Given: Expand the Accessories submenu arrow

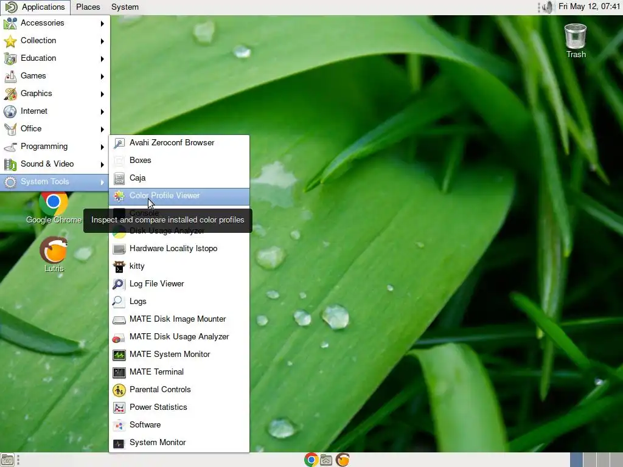Looking at the screenshot, I should click(102, 24).
